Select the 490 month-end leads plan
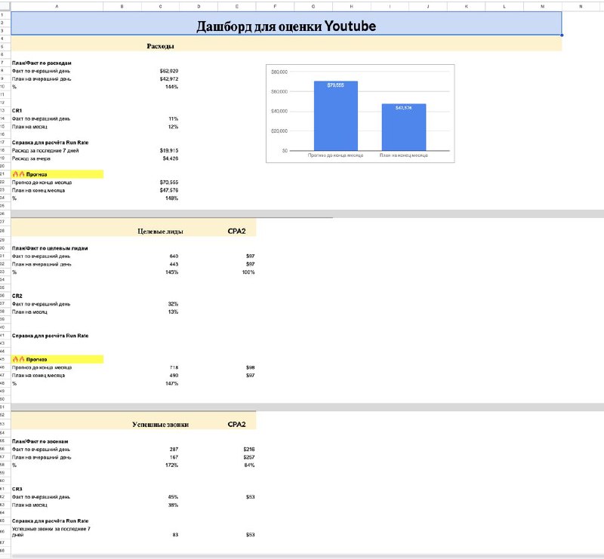Screen dimensions: 604x559 [x=174, y=376]
